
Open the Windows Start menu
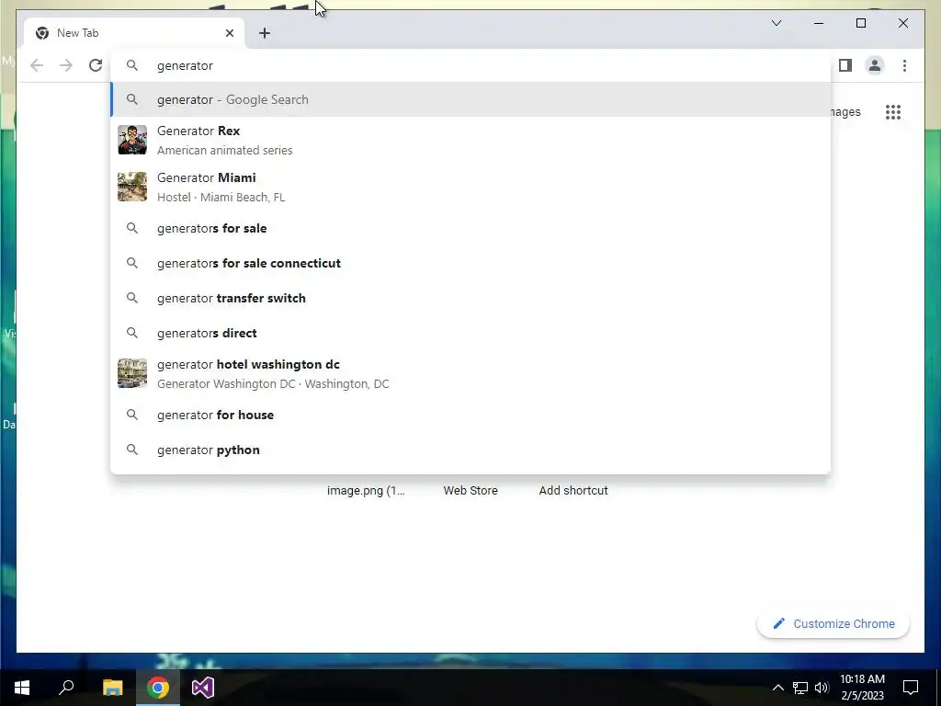tap(22, 688)
